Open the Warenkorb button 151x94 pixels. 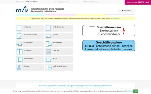coord(127,11)
